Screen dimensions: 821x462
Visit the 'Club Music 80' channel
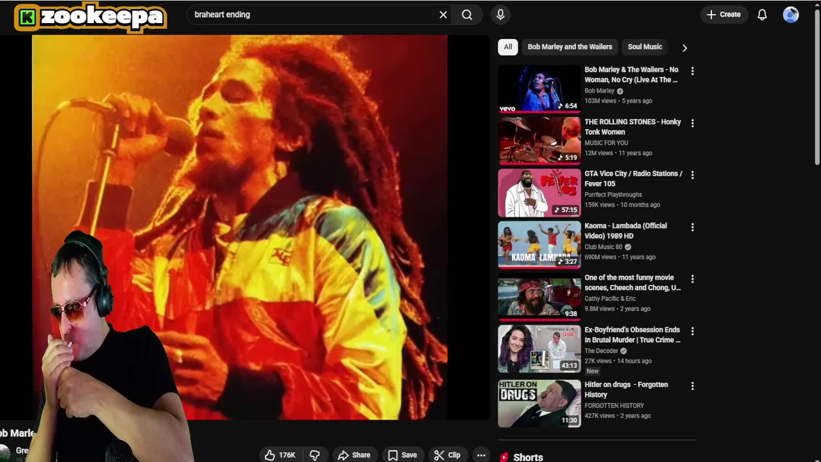point(604,246)
